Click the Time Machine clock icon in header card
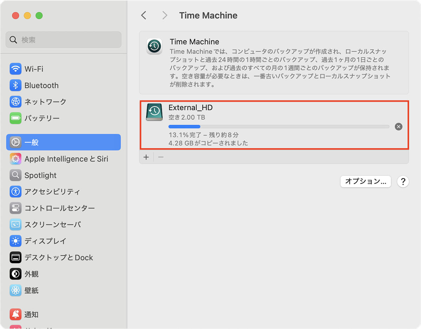This screenshot has height=329, width=421. (154, 46)
